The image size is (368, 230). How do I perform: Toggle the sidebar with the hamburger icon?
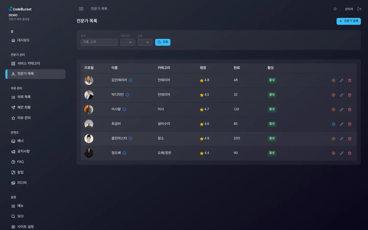click(81, 9)
